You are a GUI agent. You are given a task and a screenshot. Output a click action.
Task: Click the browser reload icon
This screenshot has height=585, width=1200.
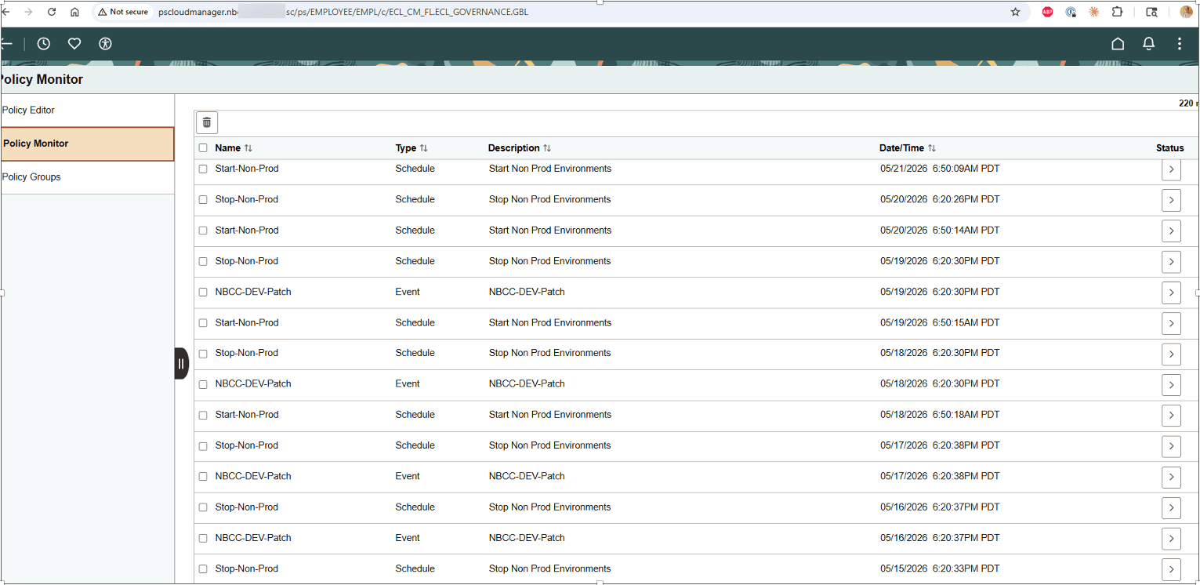52,12
